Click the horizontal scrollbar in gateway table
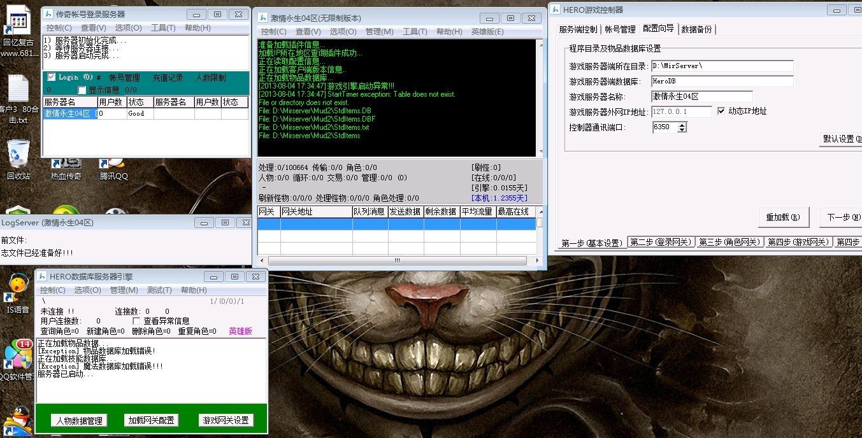 coord(397,260)
